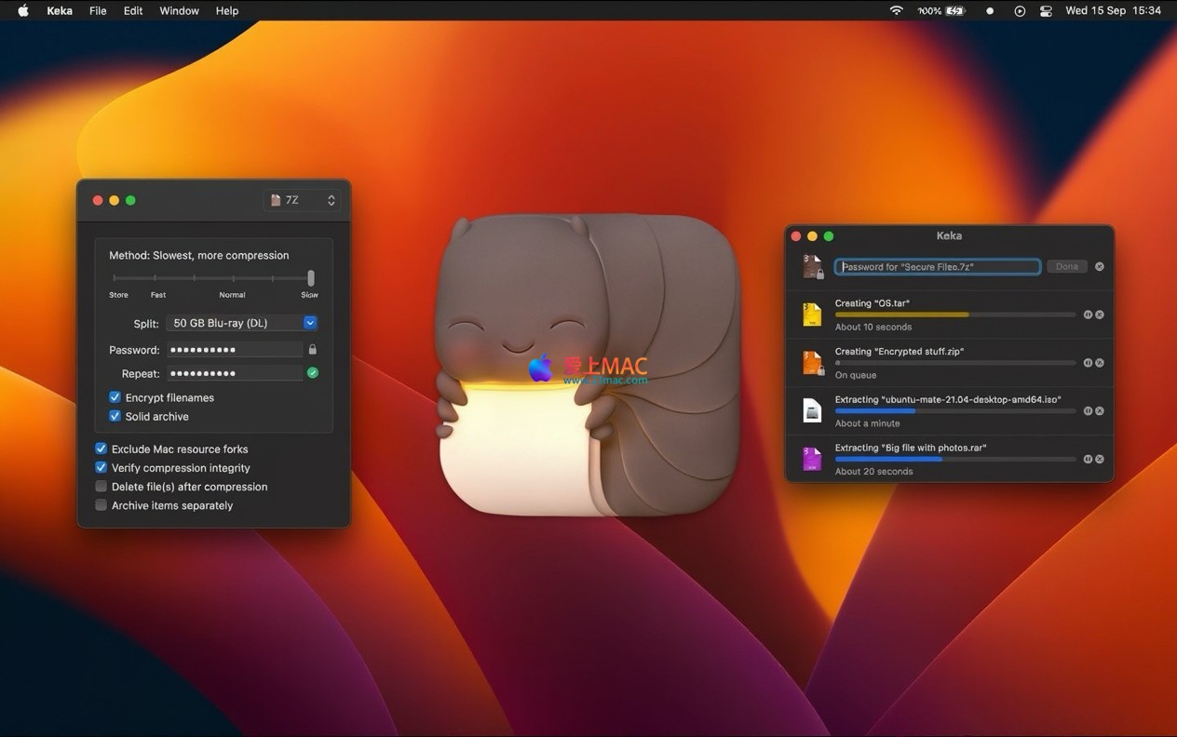The height and width of the screenshot is (737, 1177).
Task: Enable Delete file(s) after compression
Action: tap(101, 487)
